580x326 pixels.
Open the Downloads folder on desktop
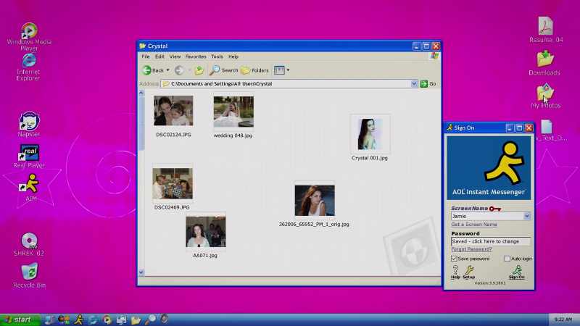(x=545, y=59)
